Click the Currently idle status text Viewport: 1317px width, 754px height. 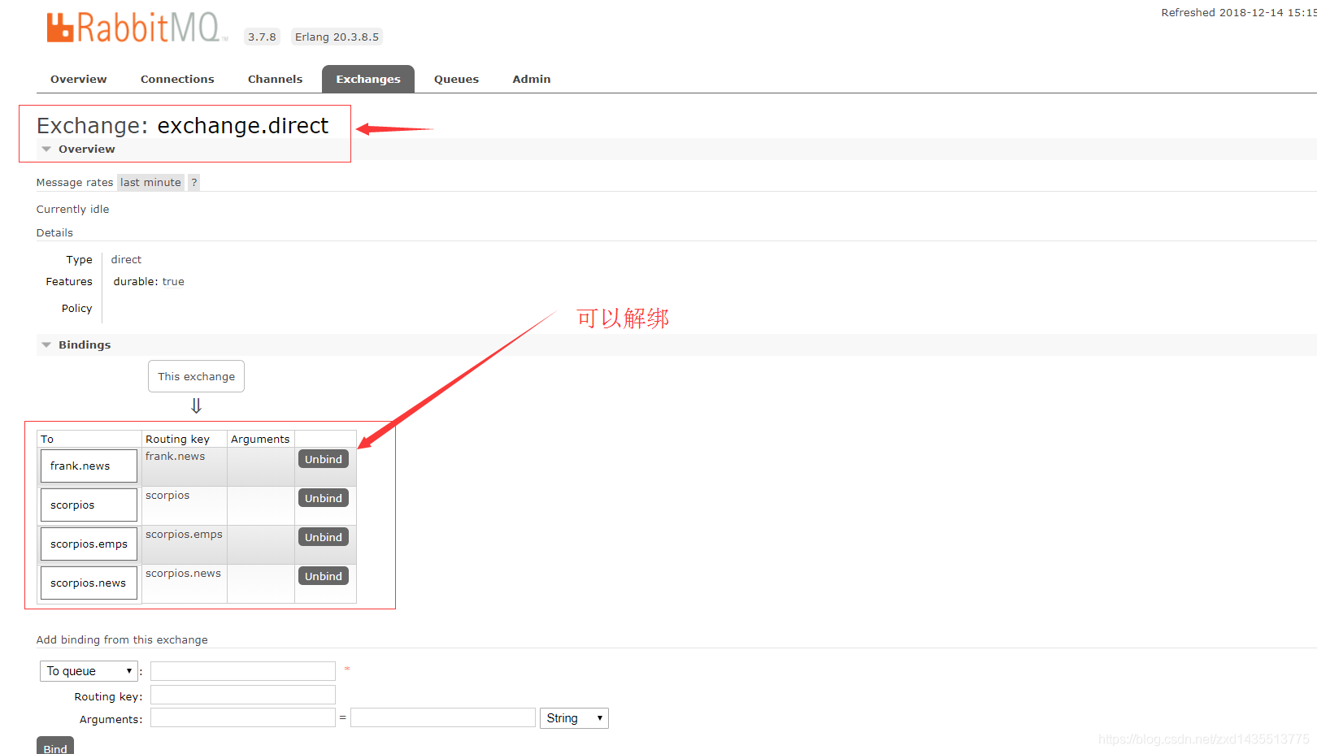(72, 210)
